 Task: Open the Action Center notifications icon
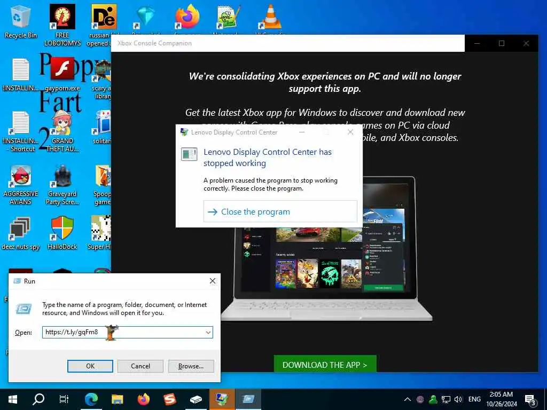530,399
